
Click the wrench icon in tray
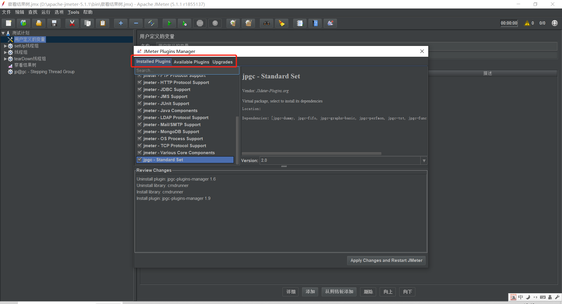click(557, 297)
